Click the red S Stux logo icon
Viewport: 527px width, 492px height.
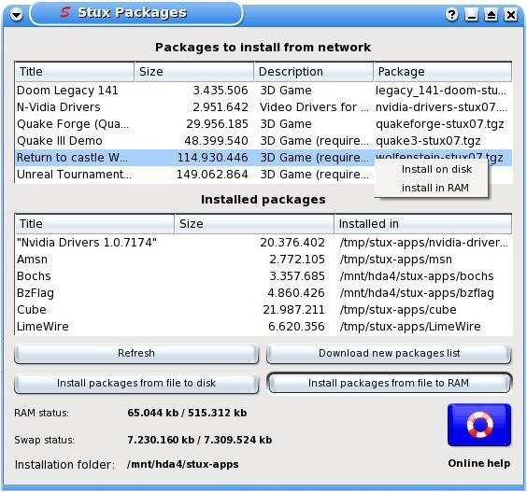click(x=64, y=12)
